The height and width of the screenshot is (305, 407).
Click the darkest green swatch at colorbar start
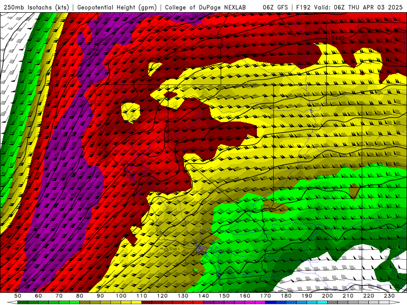[23, 302]
